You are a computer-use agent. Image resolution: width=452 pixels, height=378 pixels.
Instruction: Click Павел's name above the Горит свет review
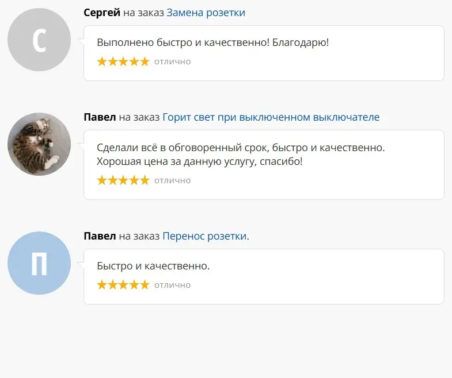[x=100, y=117]
